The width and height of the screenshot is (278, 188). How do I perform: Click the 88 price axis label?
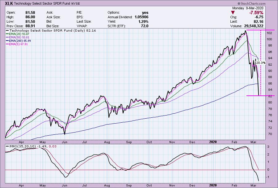270,77
